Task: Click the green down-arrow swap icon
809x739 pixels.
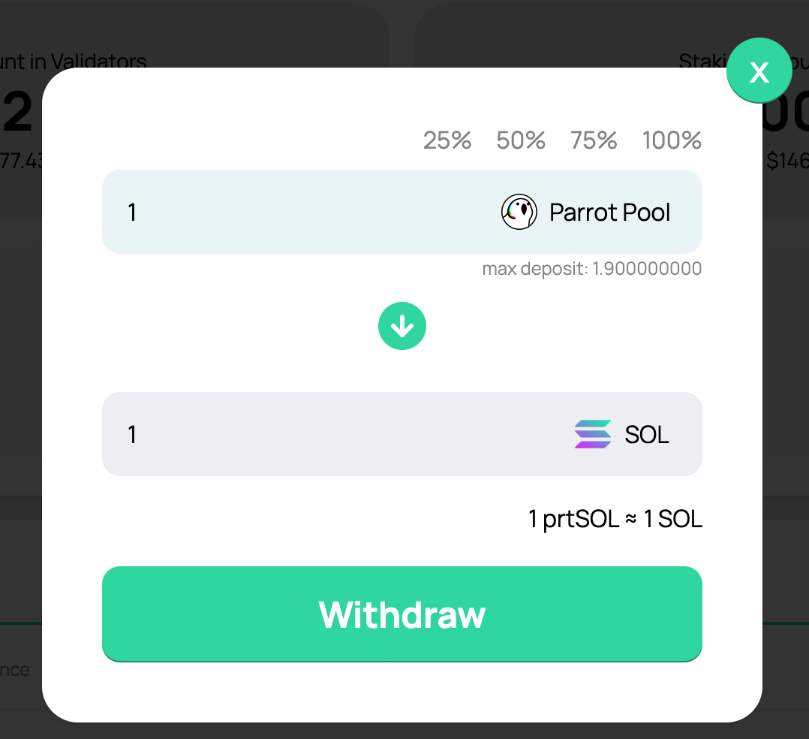Action: (402, 326)
